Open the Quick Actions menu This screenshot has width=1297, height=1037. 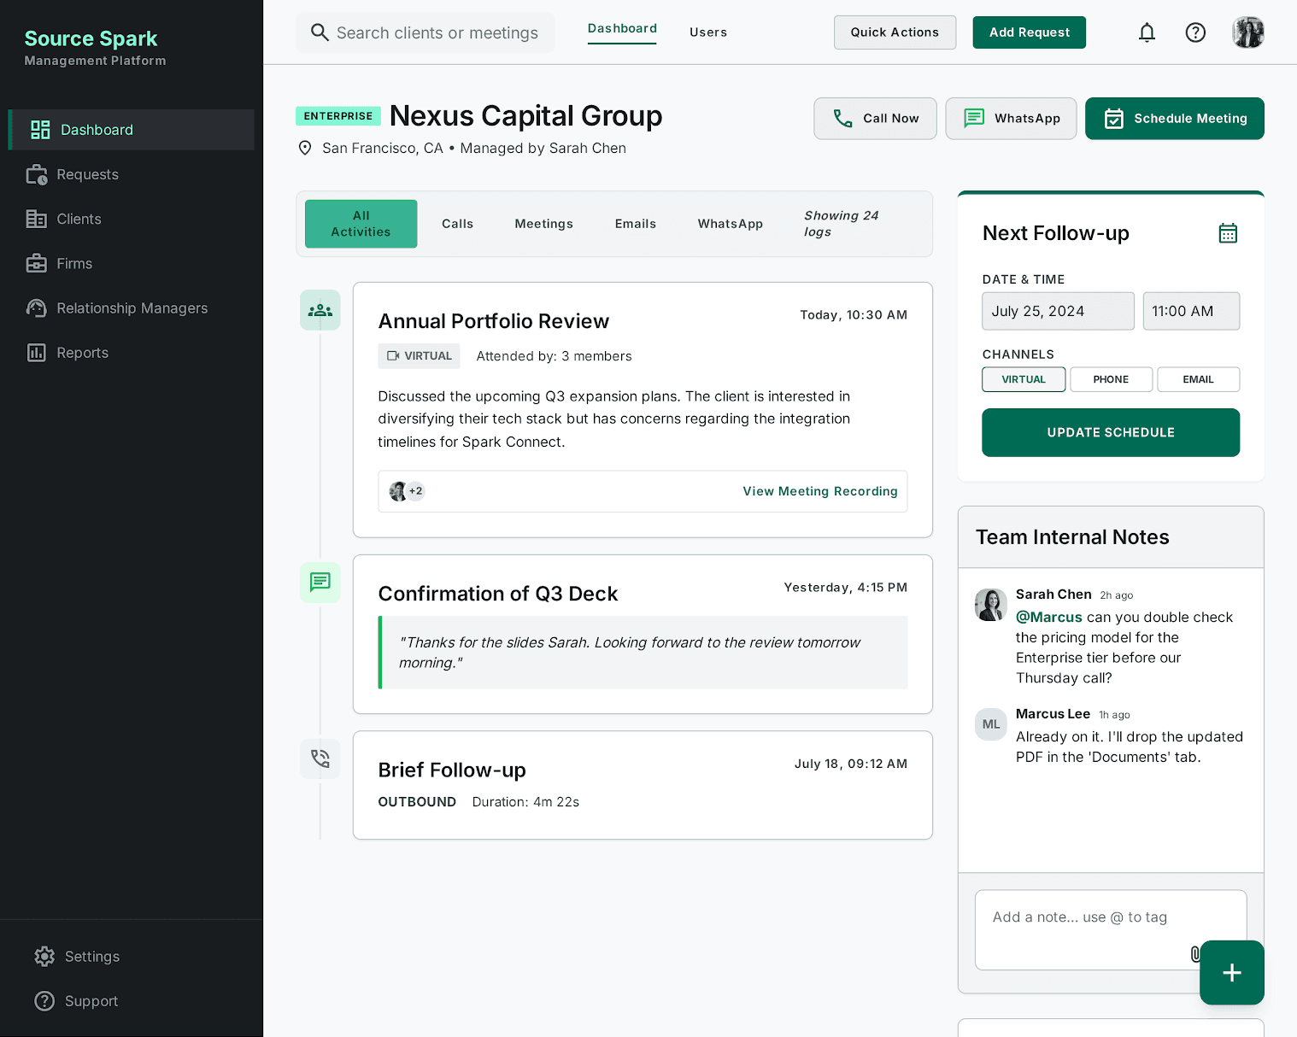895,32
